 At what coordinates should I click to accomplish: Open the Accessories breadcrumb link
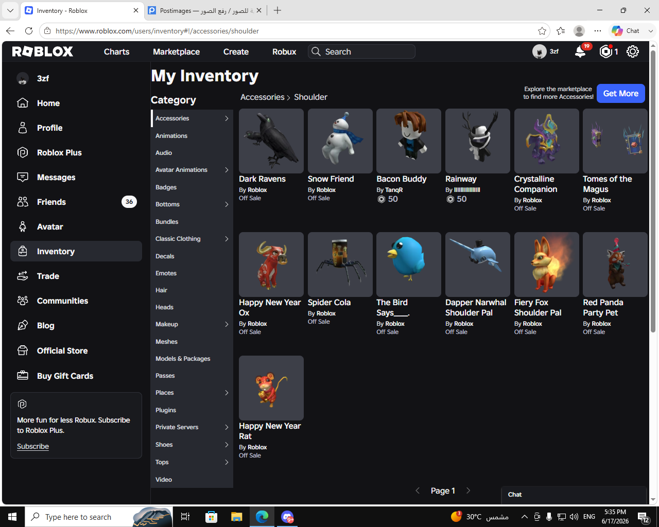pos(262,97)
